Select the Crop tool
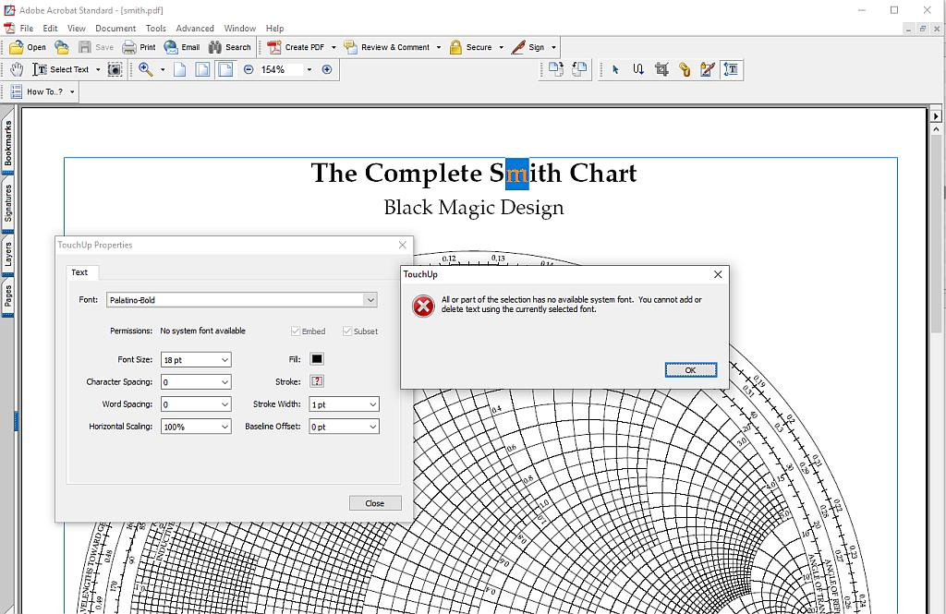The width and height of the screenshot is (946, 614). point(661,69)
